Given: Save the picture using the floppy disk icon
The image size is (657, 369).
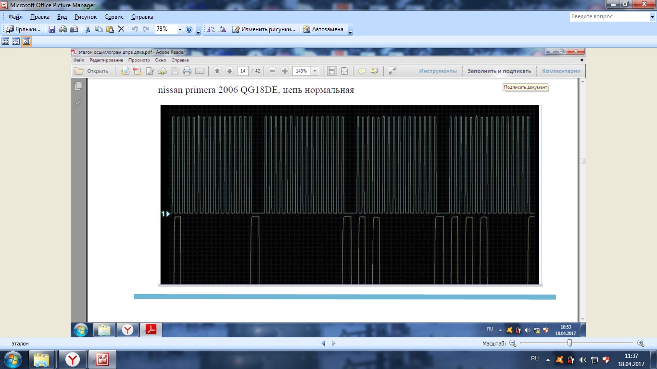Looking at the screenshot, I should click(x=52, y=29).
